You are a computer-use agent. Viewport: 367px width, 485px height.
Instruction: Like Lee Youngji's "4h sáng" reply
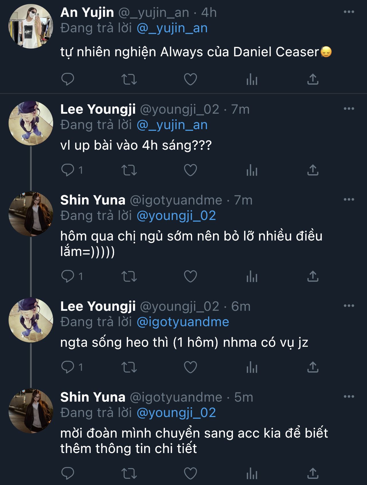(190, 170)
